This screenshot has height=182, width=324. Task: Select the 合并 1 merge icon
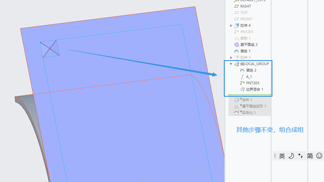click(237, 100)
